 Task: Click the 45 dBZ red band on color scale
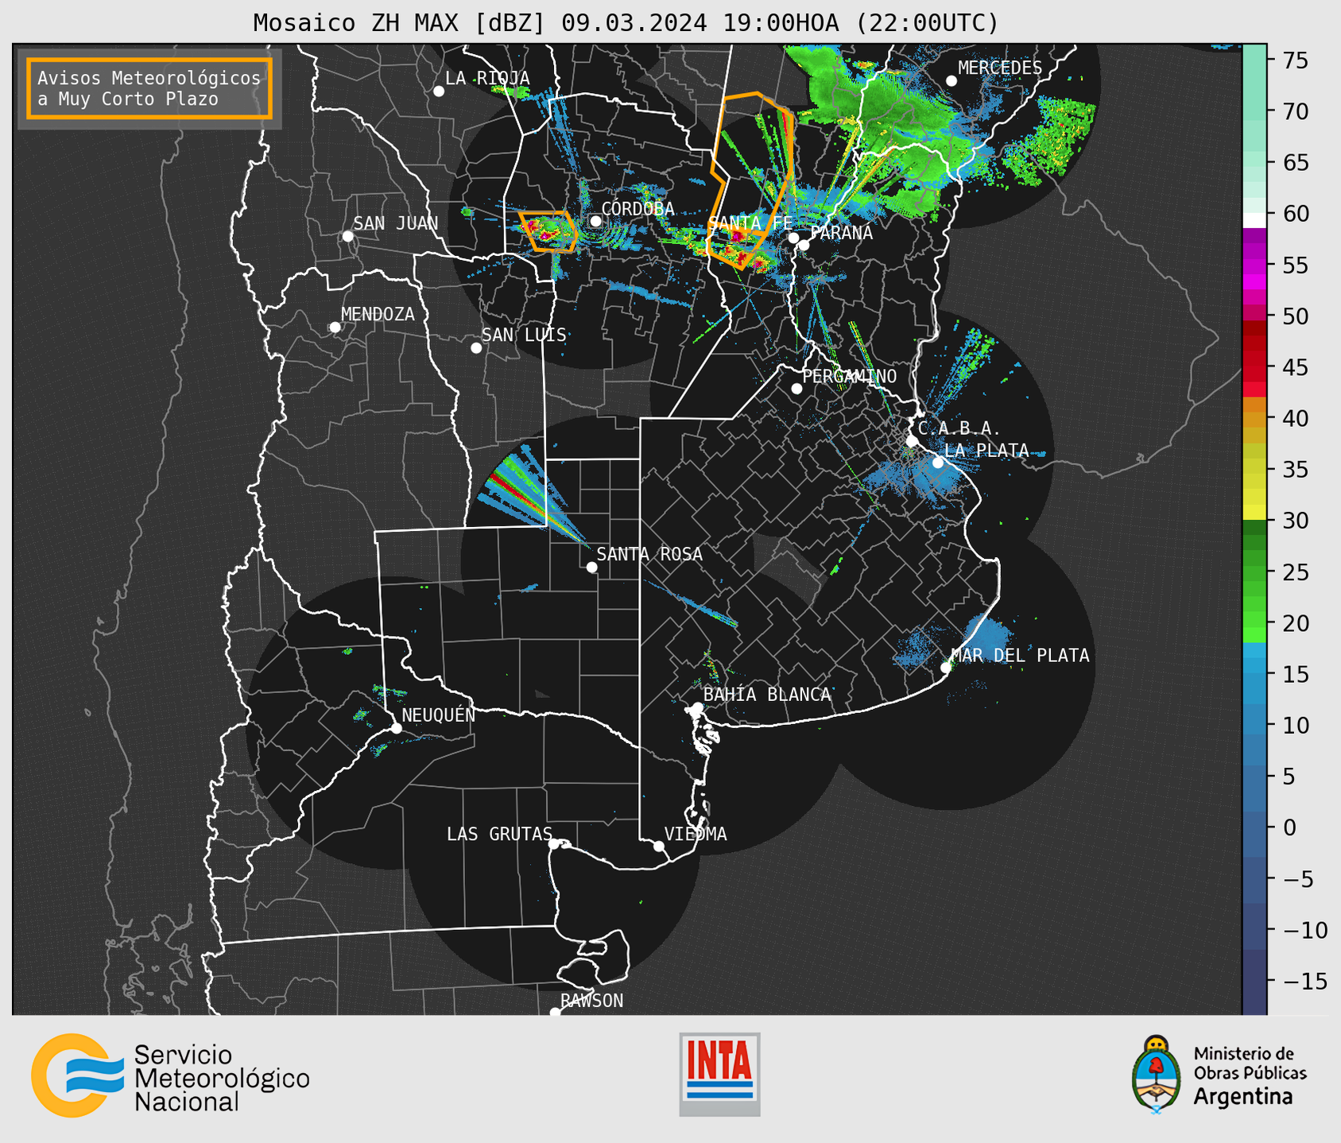pos(1254,367)
